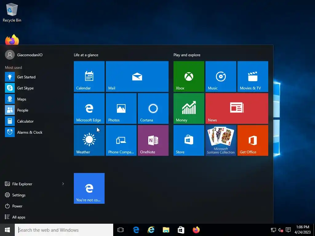Open the News tile
Image resolution: width=315 pixels, height=236 pixels.
(237, 108)
